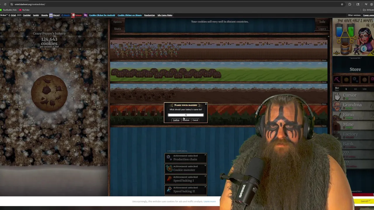
Task: Click the bakery name text field
Action: [x=186, y=115]
